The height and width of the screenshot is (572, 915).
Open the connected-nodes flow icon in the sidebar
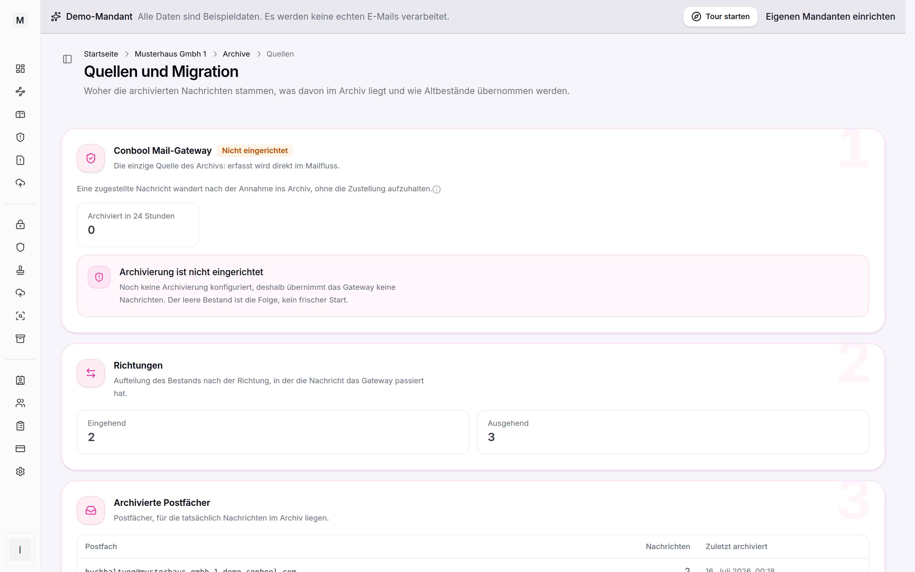[x=20, y=92]
